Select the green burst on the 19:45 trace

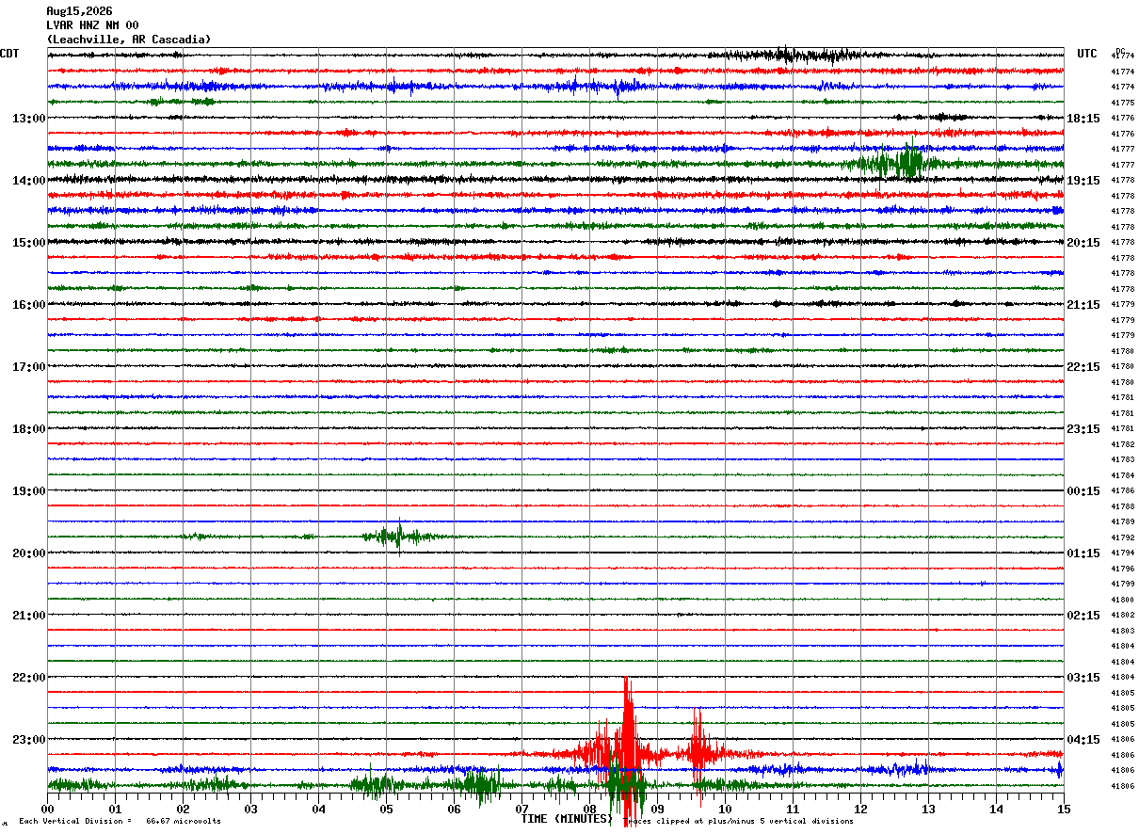[x=397, y=537]
